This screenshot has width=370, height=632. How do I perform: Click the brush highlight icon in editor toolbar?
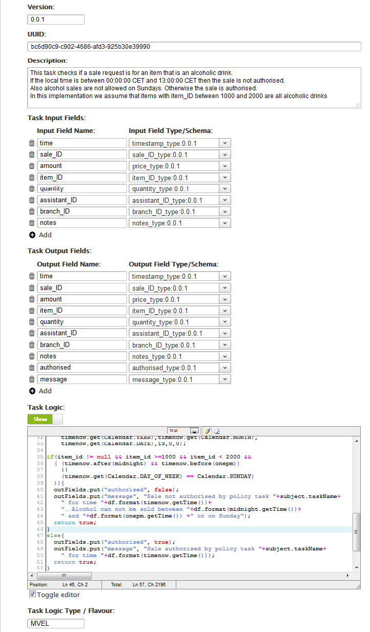pyautogui.click(x=207, y=431)
